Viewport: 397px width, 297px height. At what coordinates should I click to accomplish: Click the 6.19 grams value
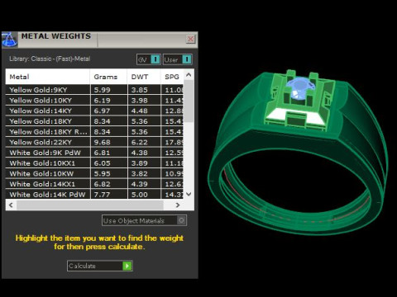[x=102, y=101]
